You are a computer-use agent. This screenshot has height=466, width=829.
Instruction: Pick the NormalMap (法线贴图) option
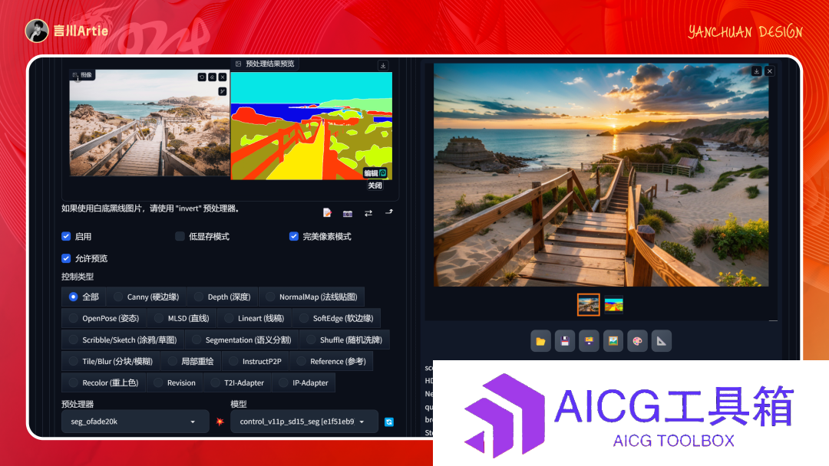click(x=312, y=297)
